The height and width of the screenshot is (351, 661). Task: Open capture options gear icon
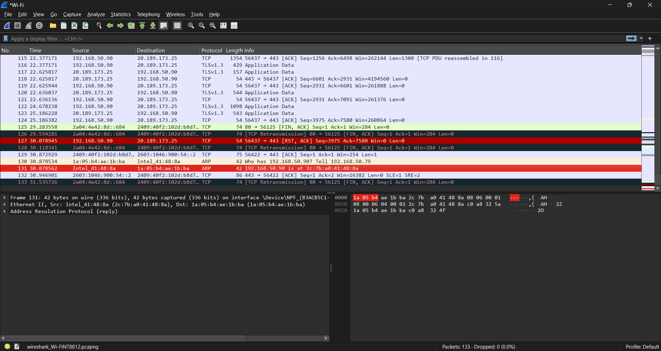(39, 25)
